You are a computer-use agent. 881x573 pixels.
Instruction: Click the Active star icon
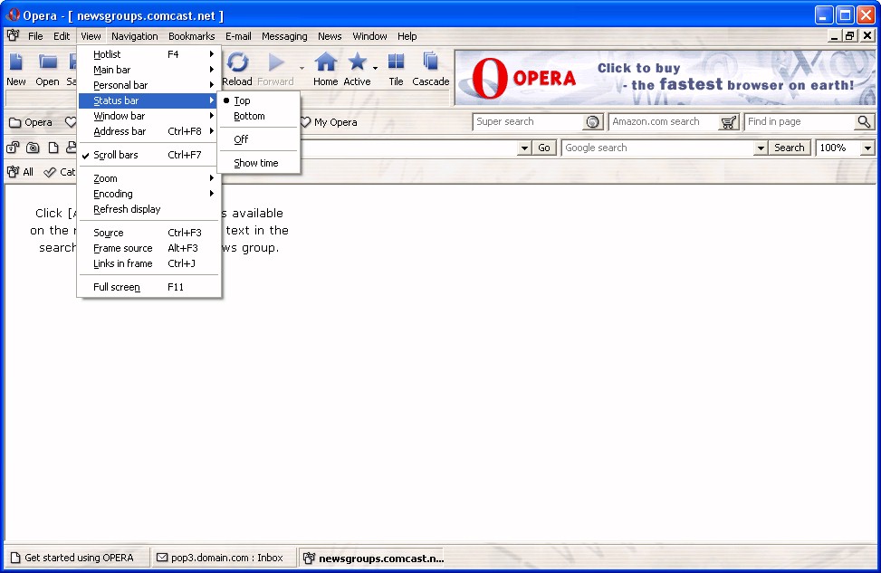point(357,62)
